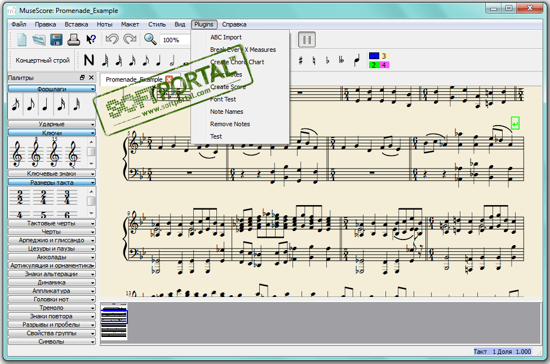550x364 pixels.
Task: Add a double flat accidental from the toolbar
Action: (341, 60)
